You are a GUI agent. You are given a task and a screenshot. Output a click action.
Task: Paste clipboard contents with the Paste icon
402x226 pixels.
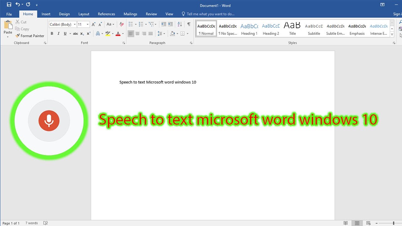point(8,25)
